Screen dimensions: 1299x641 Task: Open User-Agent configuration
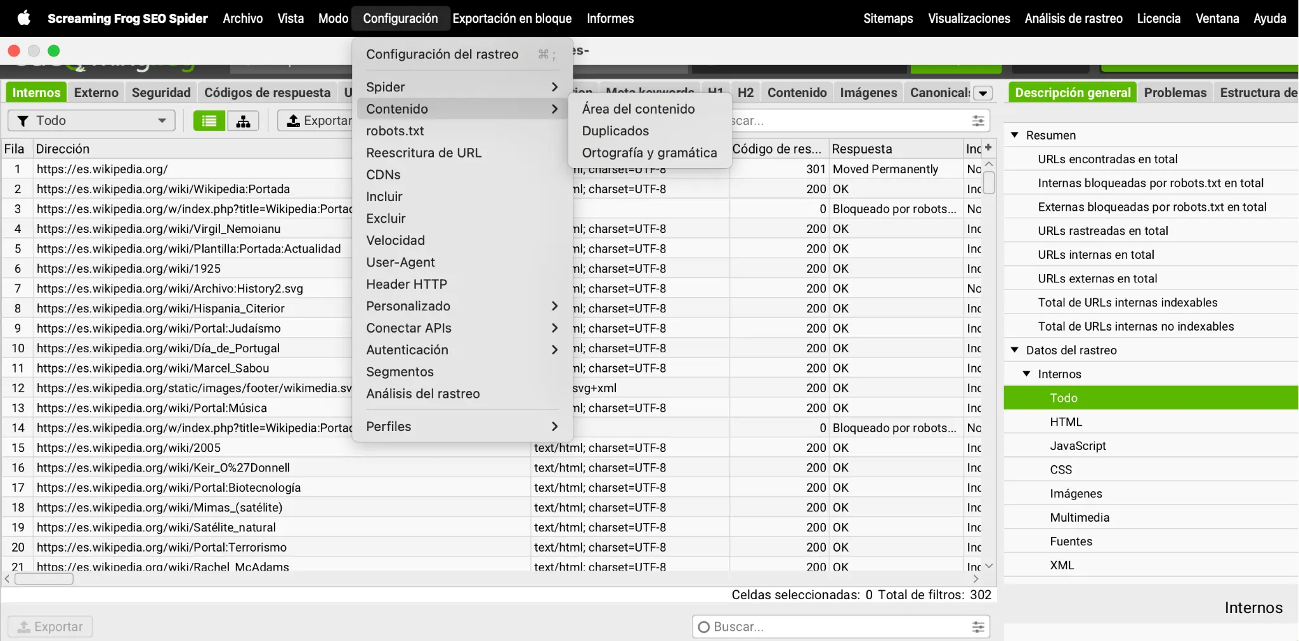pyautogui.click(x=462, y=262)
